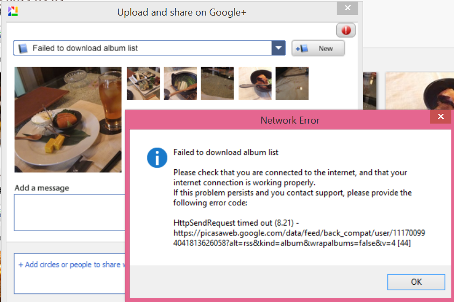Click the 'Add a message' label
454x302 pixels.
42,188
